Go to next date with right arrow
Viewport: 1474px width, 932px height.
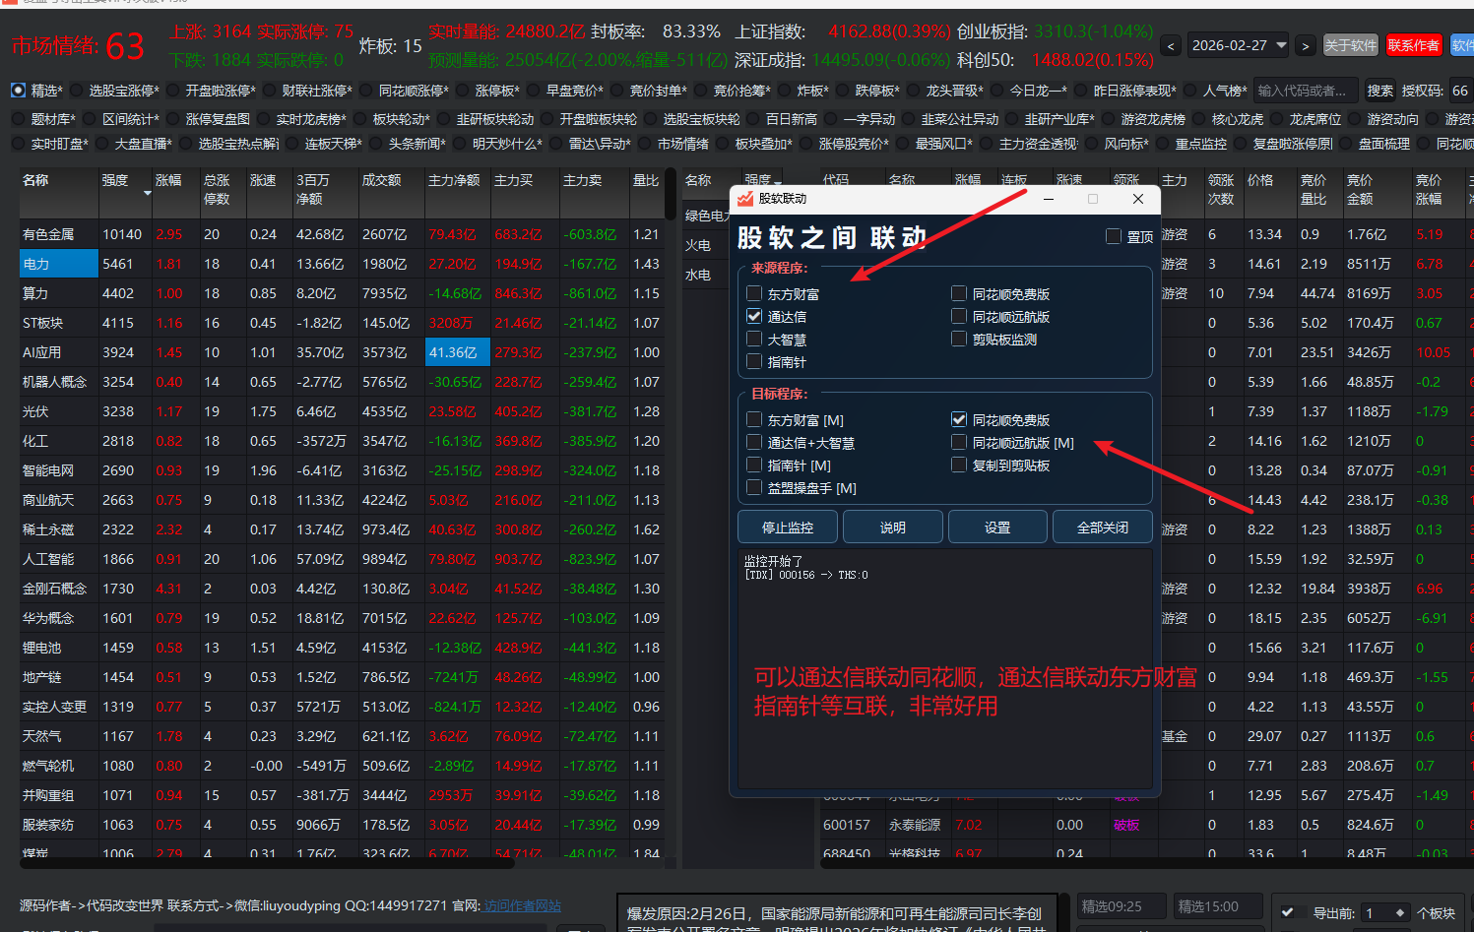pyautogui.click(x=1305, y=46)
